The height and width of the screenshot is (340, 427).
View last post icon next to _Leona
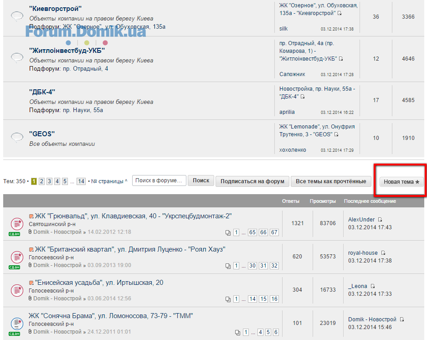373,286
